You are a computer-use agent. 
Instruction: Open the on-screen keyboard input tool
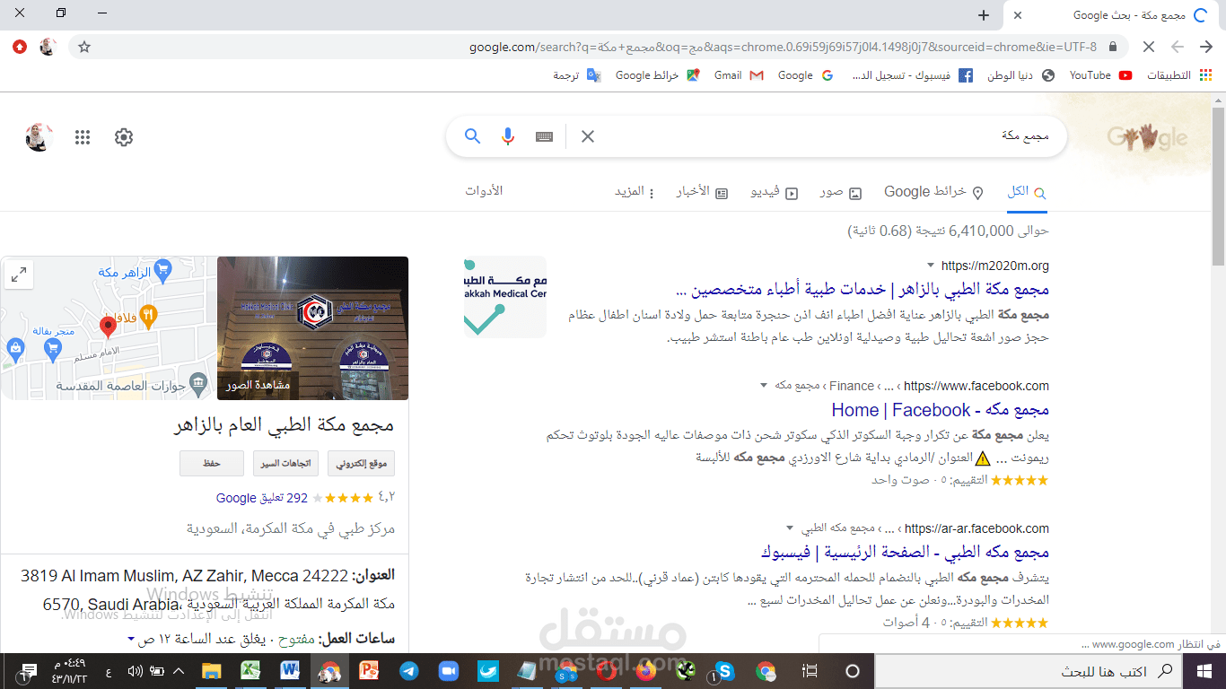pyautogui.click(x=544, y=136)
